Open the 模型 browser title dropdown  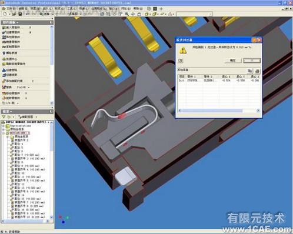coord(7,112)
